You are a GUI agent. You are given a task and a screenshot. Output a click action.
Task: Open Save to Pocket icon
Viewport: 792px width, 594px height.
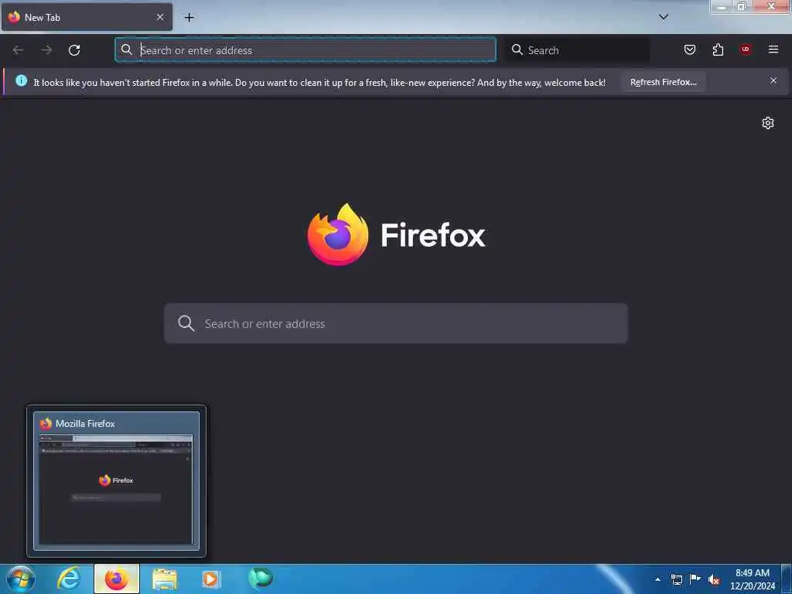coord(690,49)
